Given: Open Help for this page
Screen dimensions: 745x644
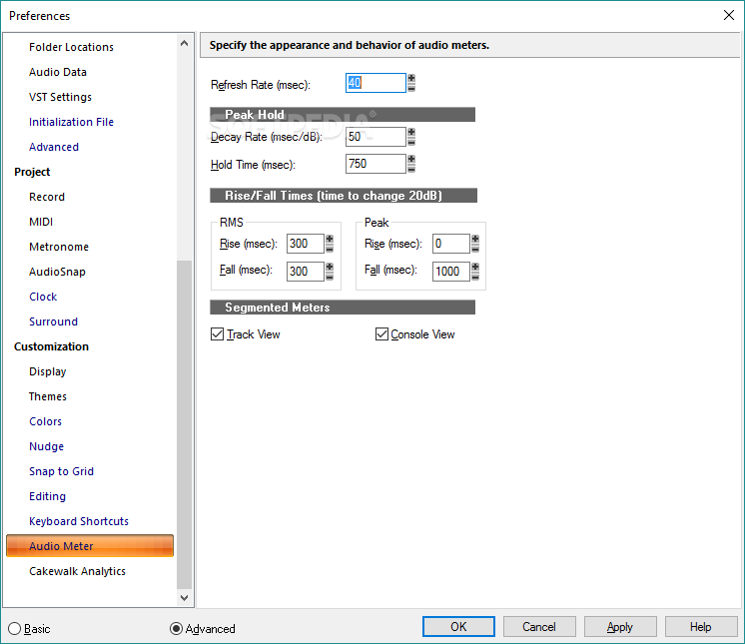Looking at the screenshot, I should coord(701,627).
